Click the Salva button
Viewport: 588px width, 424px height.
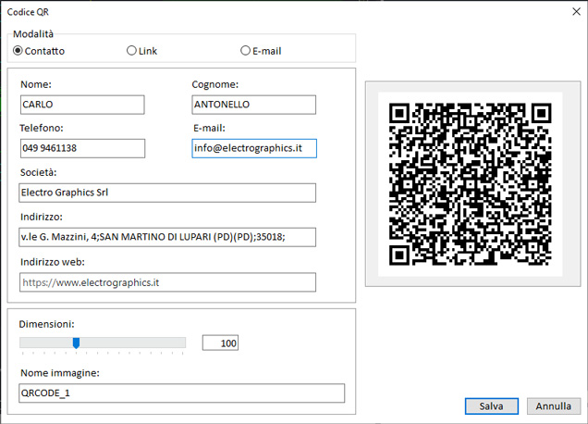[x=492, y=406]
